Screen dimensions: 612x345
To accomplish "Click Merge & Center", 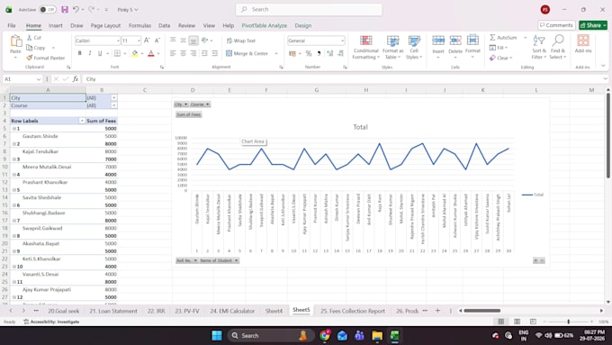I will pyautogui.click(x=247, y=53).
